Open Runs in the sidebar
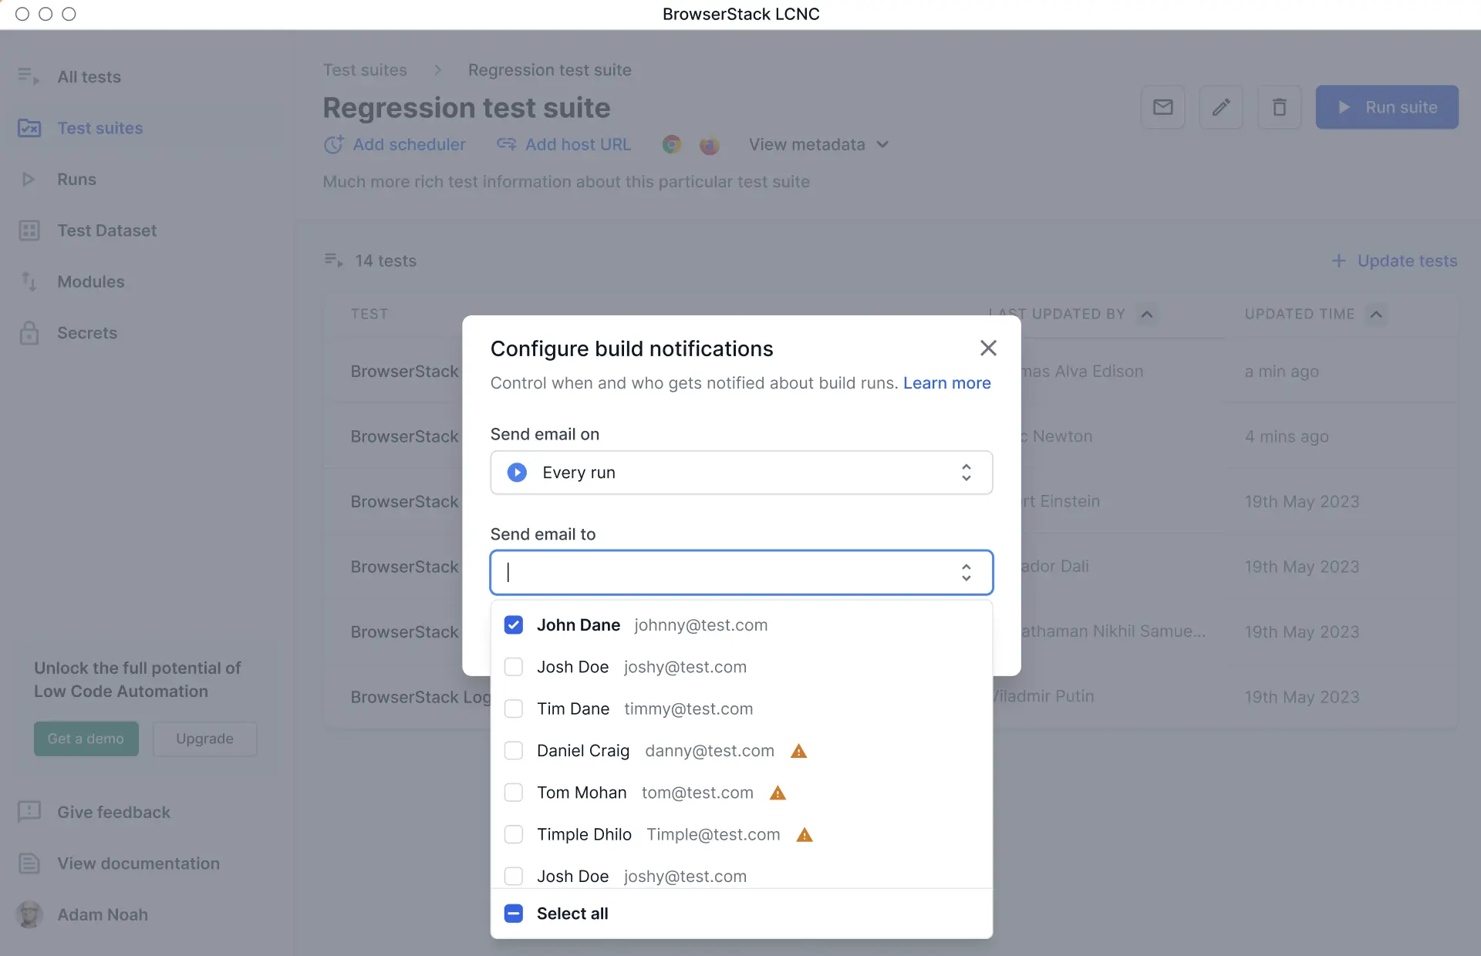 (x=76, y=180)
